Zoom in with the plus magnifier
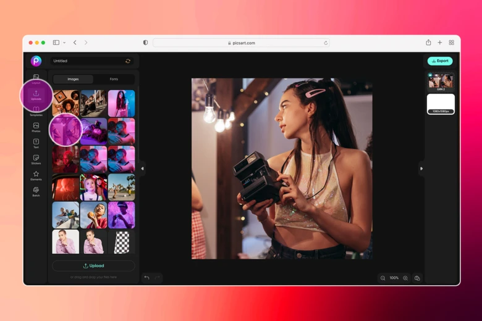482x321 pixels. tap(405, 278)
